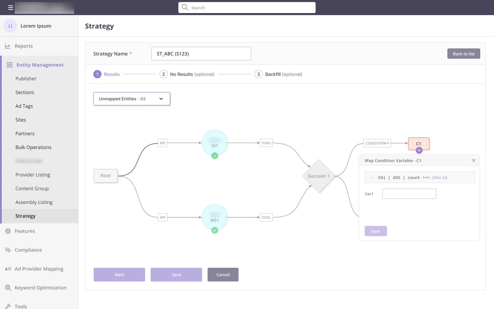
Task: Click the API label leading to MS1
Action: pos(163,217)
